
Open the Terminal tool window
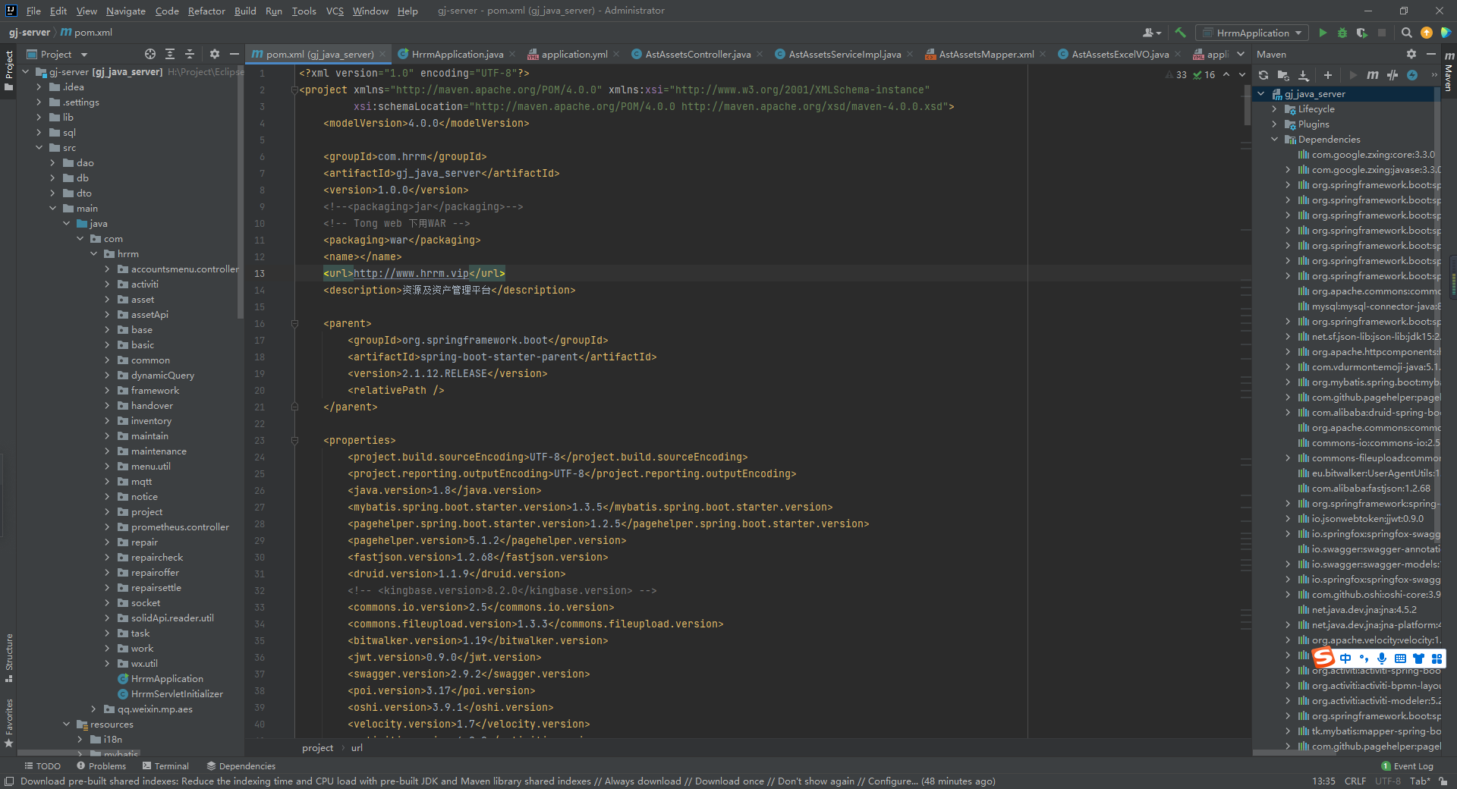(165, 766)
